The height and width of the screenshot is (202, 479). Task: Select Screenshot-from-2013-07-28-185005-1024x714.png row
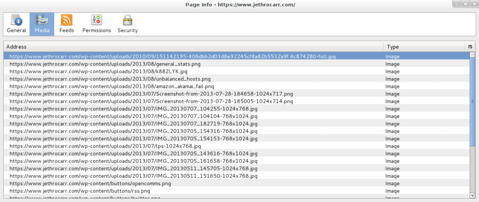tap(237, 101)
